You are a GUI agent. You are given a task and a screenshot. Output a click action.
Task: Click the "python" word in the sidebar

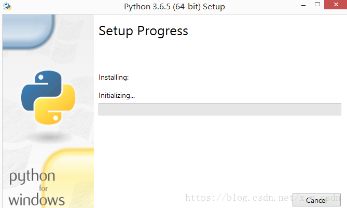[x=32, y=177]
